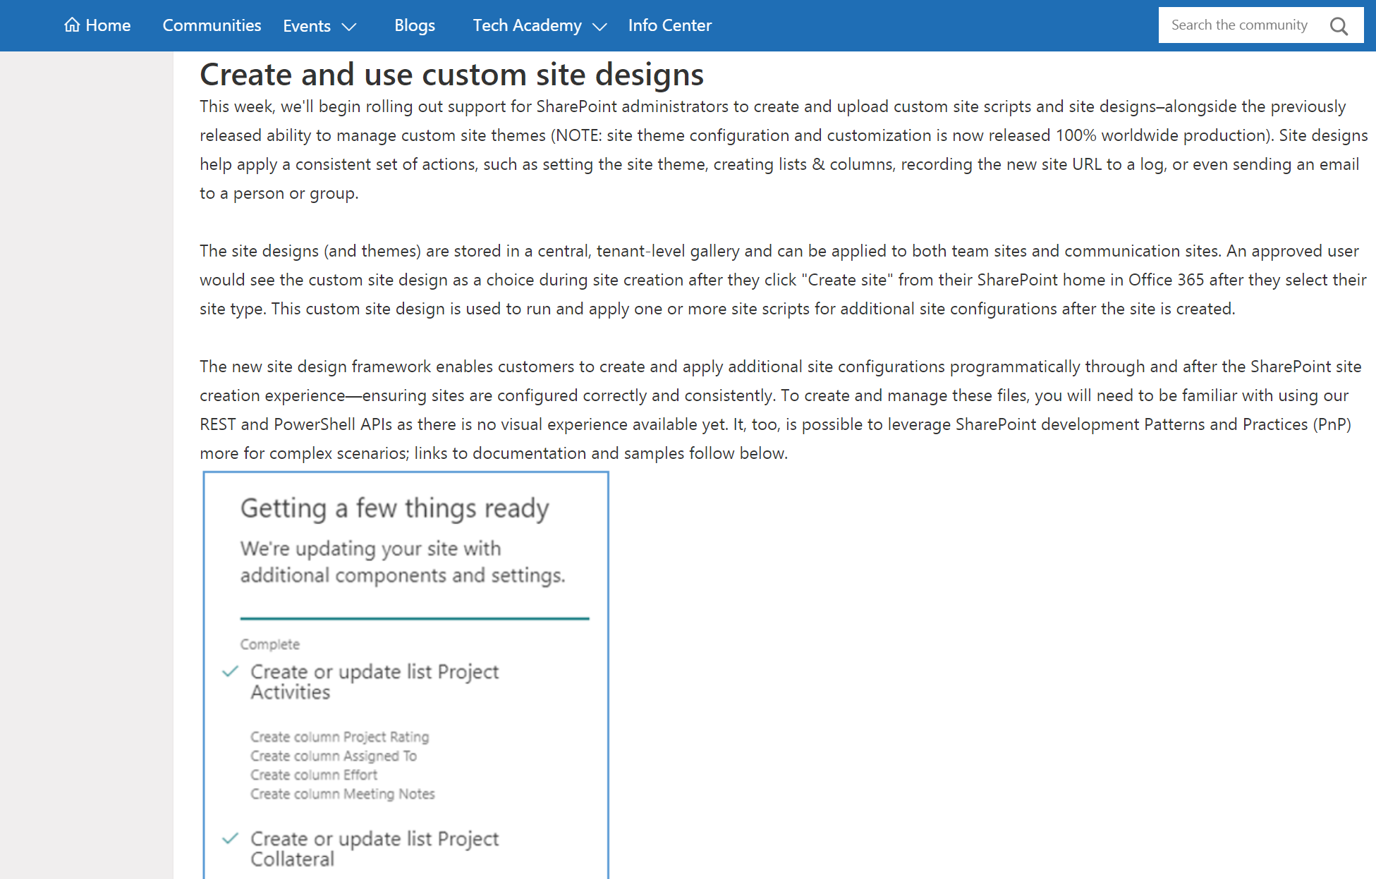Click 'Create or update list Project Collateral'
The image size is (1376, 879).
[375, 849]
